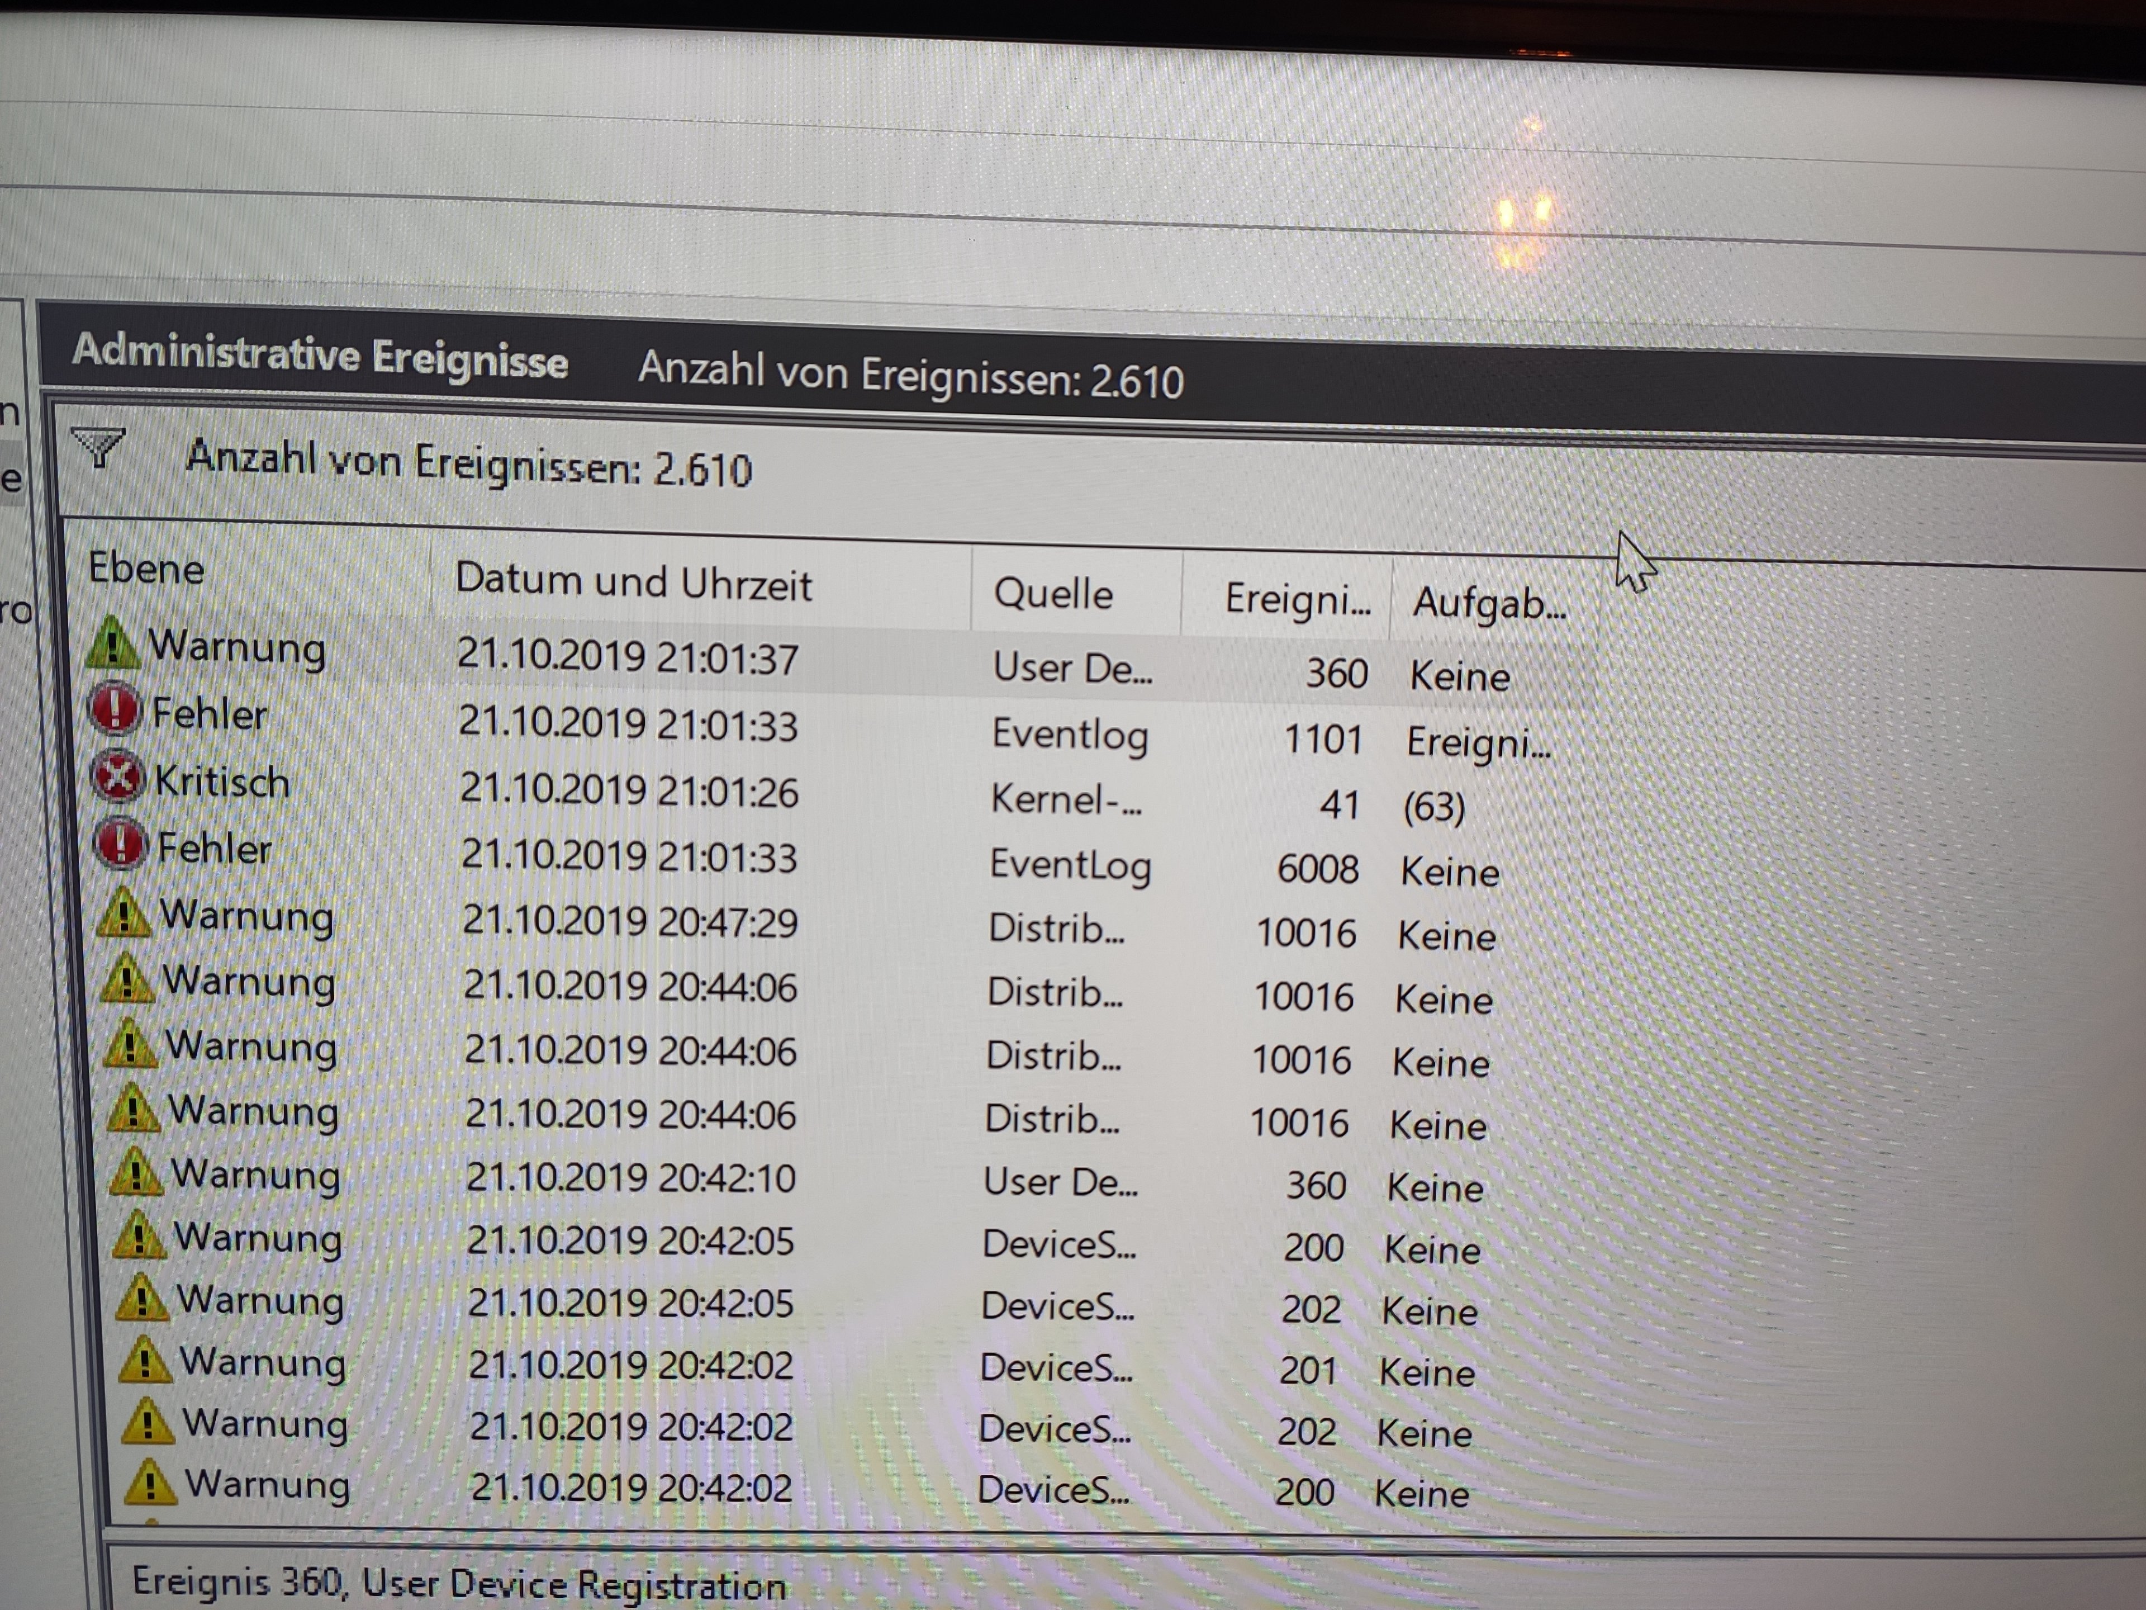2146x1610 pixels.
Task: Click the Ereigni... column header
Action: pyautogui.click(x=1296, y=599)
